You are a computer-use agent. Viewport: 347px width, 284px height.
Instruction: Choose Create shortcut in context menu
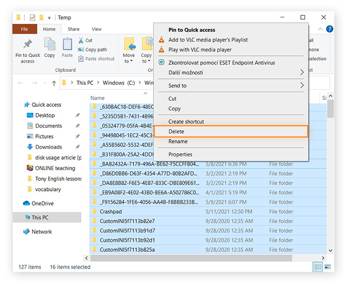tap(231, 121)
